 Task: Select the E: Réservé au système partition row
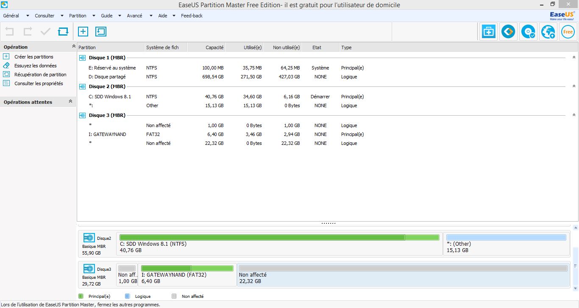327,68
